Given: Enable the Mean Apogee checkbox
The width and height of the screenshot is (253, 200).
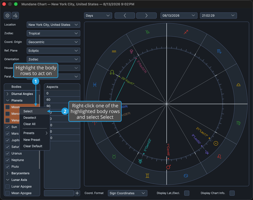Looking at the screenshot, I should pyautogui.click(x=8, y=193).
